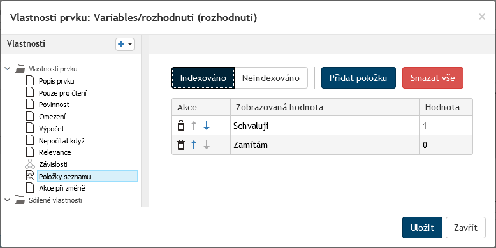Delete the Schvaluji row with trash icon
This screenshot has width=496, height=248.
(181, 126)
